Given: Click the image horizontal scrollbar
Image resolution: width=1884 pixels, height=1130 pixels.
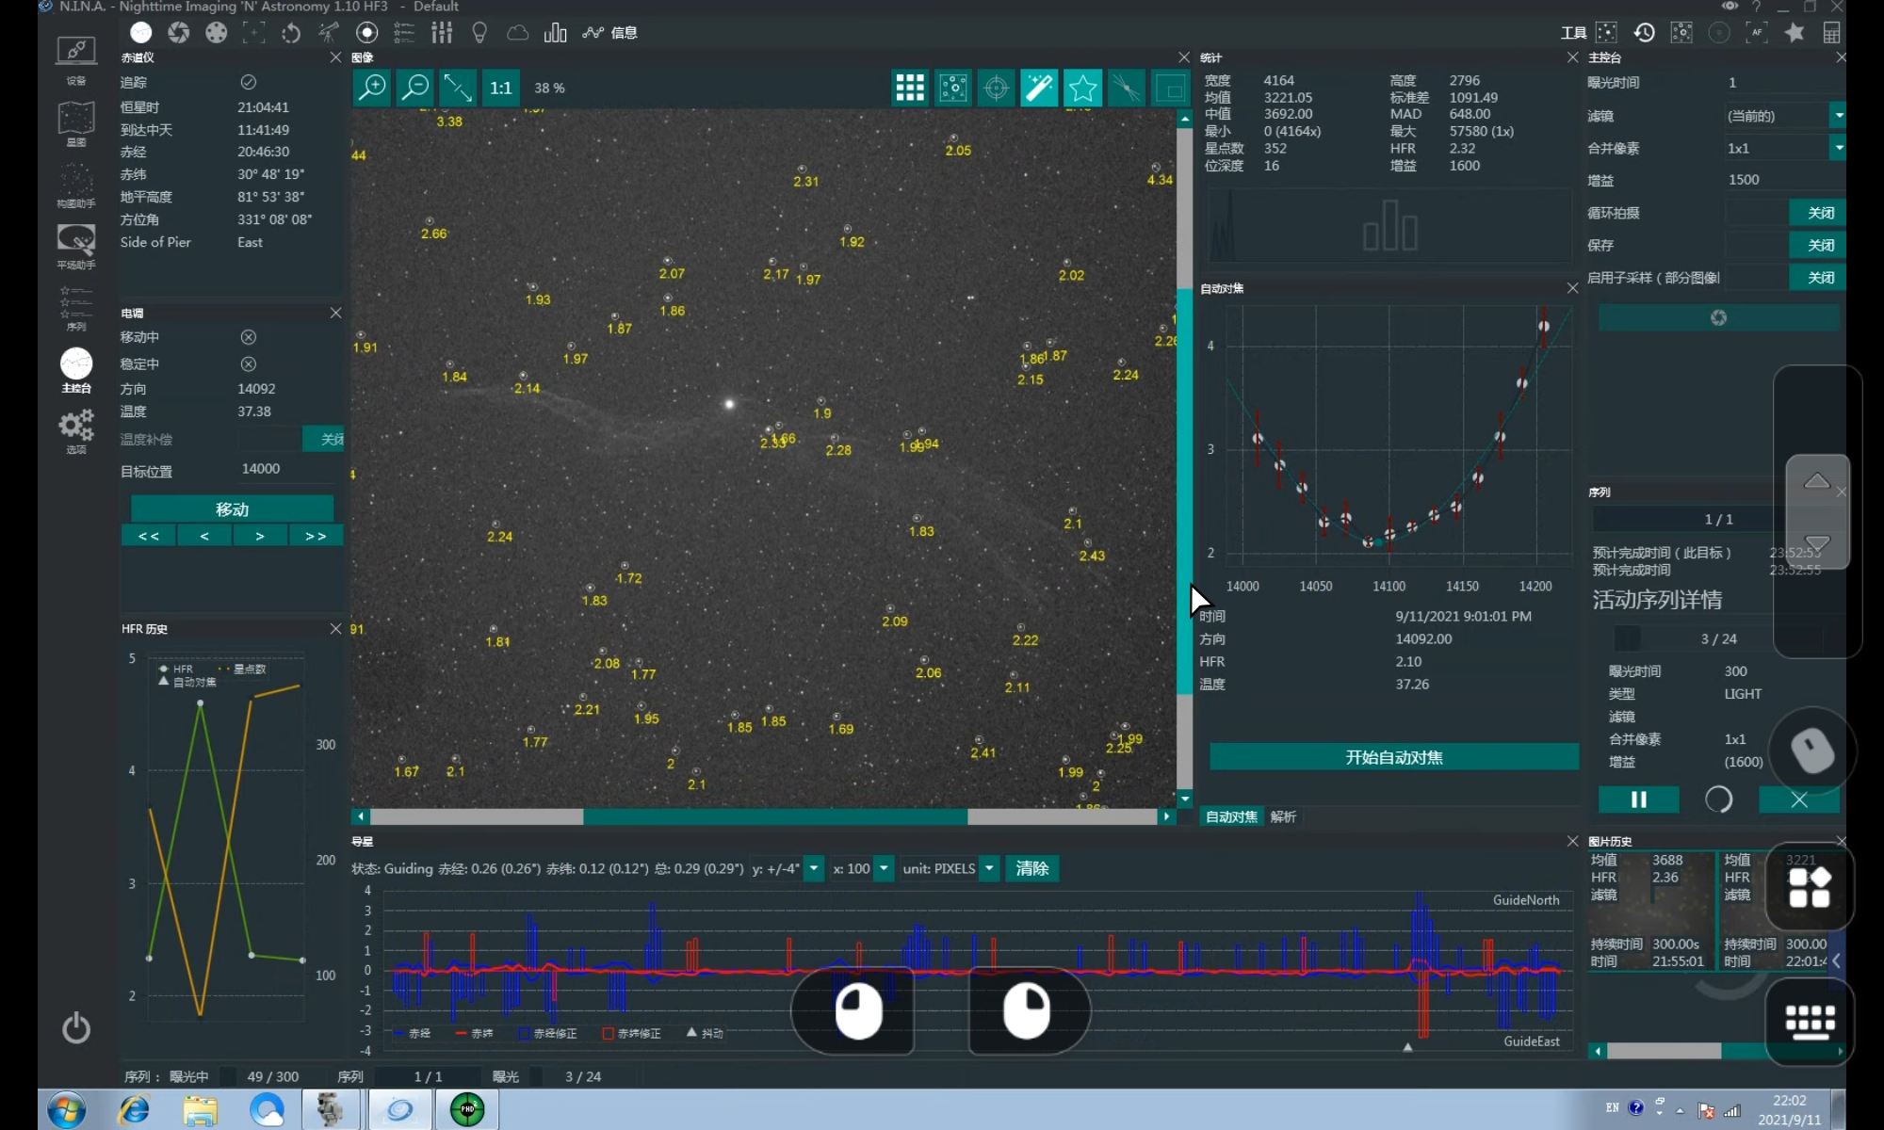Looking at the screenshot, I should [763, 816].
